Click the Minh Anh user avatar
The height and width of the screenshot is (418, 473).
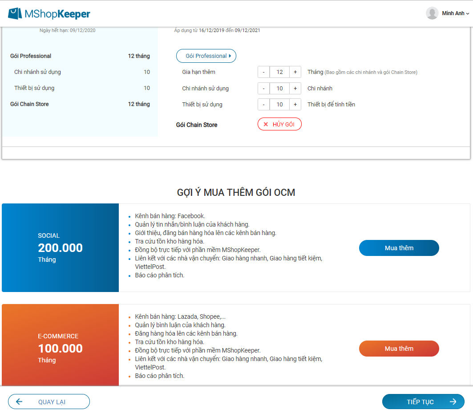pyautogui.click(x=432, y=13)
